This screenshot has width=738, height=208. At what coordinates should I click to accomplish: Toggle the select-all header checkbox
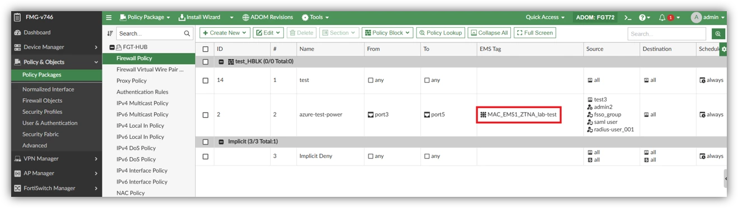tap(205, 49)
